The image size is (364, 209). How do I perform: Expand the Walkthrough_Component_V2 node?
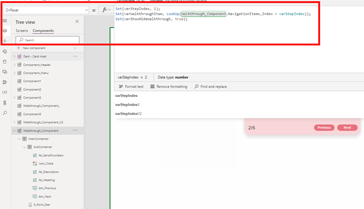point(15,122)
